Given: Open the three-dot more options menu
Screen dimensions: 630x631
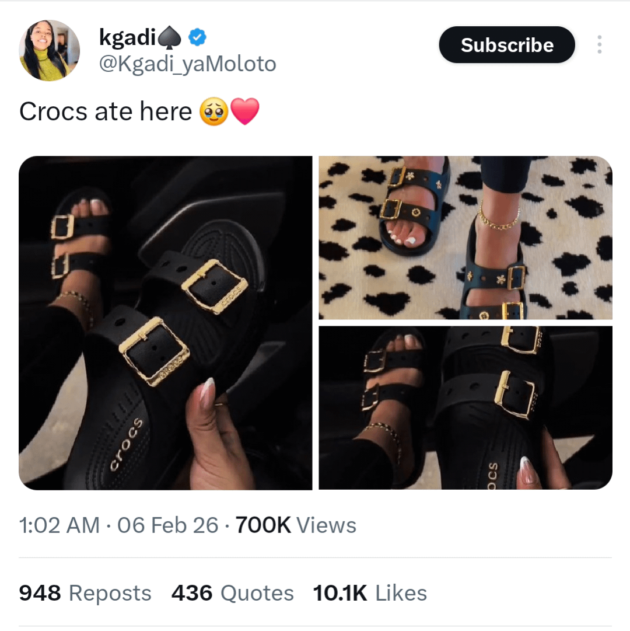Looking at the screenshot, I should pyautogui.click(x=599, y=45).
